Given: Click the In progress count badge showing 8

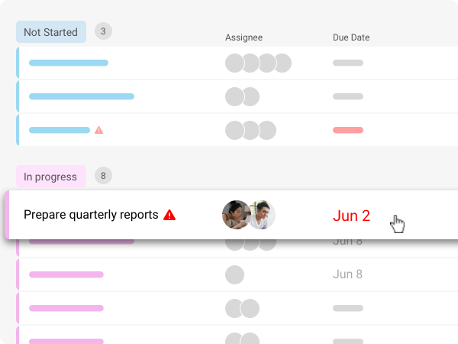Looking at the screenshot, I should pyautogui.click(x=103, y=176).
